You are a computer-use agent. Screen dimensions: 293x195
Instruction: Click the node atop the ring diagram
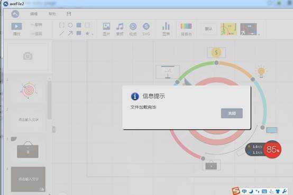tap(216, 63)
